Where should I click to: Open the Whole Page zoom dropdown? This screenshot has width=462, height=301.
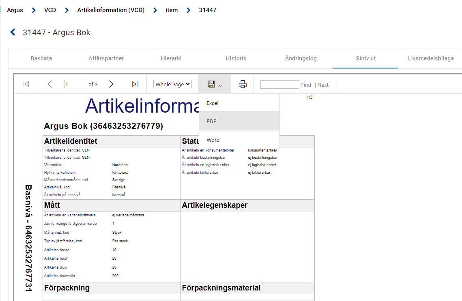(172, 84)
